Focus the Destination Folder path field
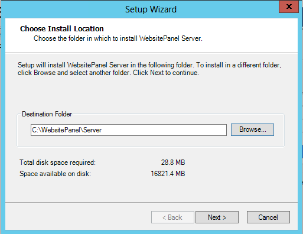303x234 pixels. [x=129, y=130]
